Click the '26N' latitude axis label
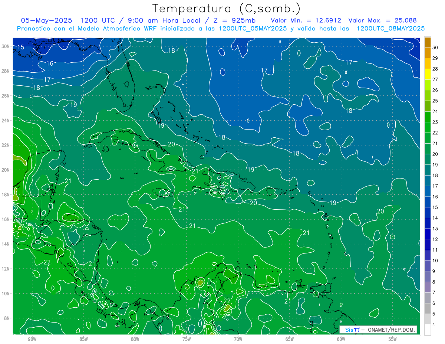The image size is (445, 344). [x=6, y=96]
